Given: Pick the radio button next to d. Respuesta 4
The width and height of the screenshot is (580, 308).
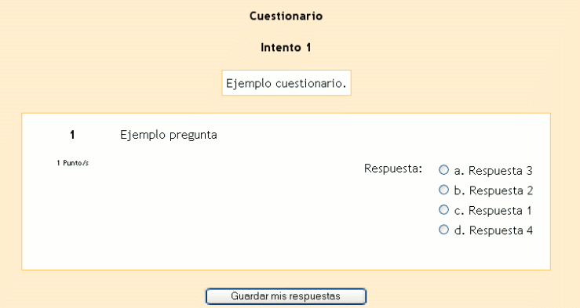Looking at the screenshot, I should [443, 230].
